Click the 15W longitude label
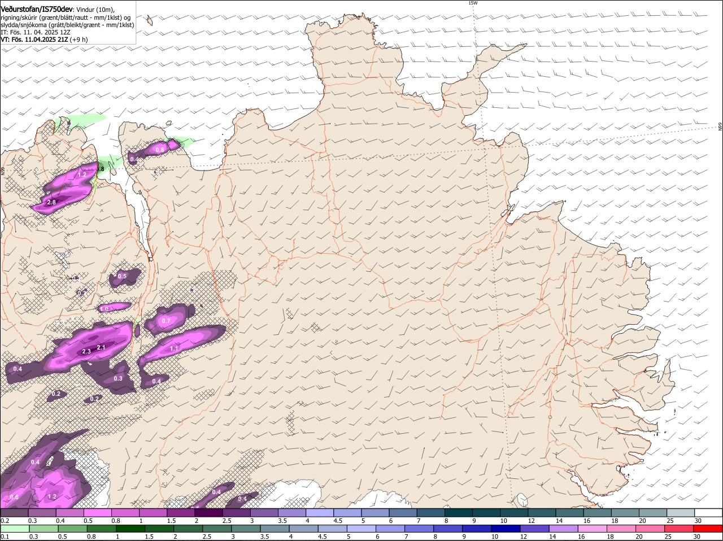The image size is (723, 541). (x=473, y=3)
